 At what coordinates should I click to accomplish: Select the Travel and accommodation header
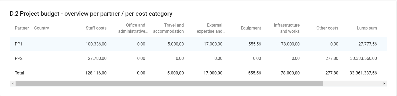click(168, 28)
